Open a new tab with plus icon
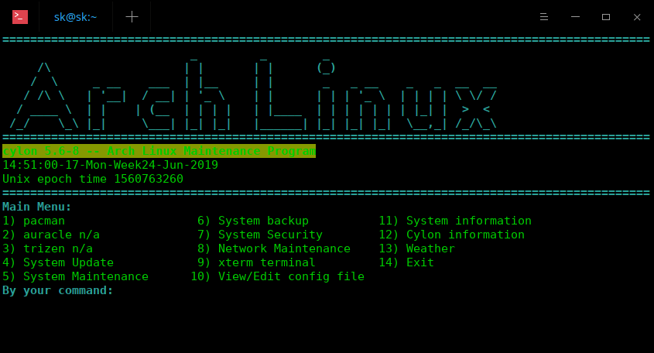654x353 pixels. point(132,17)
